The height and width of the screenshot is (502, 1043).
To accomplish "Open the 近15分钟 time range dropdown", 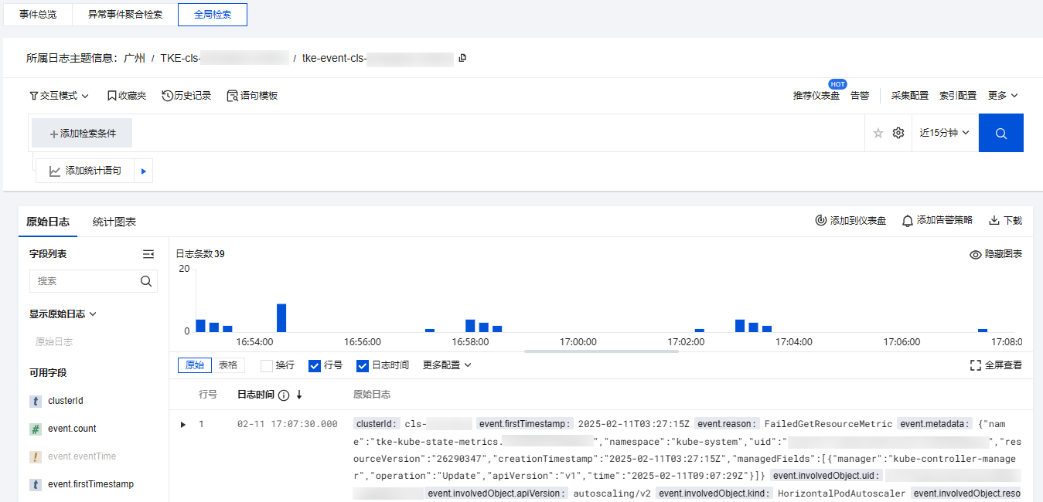I will (x=944, y=133).
